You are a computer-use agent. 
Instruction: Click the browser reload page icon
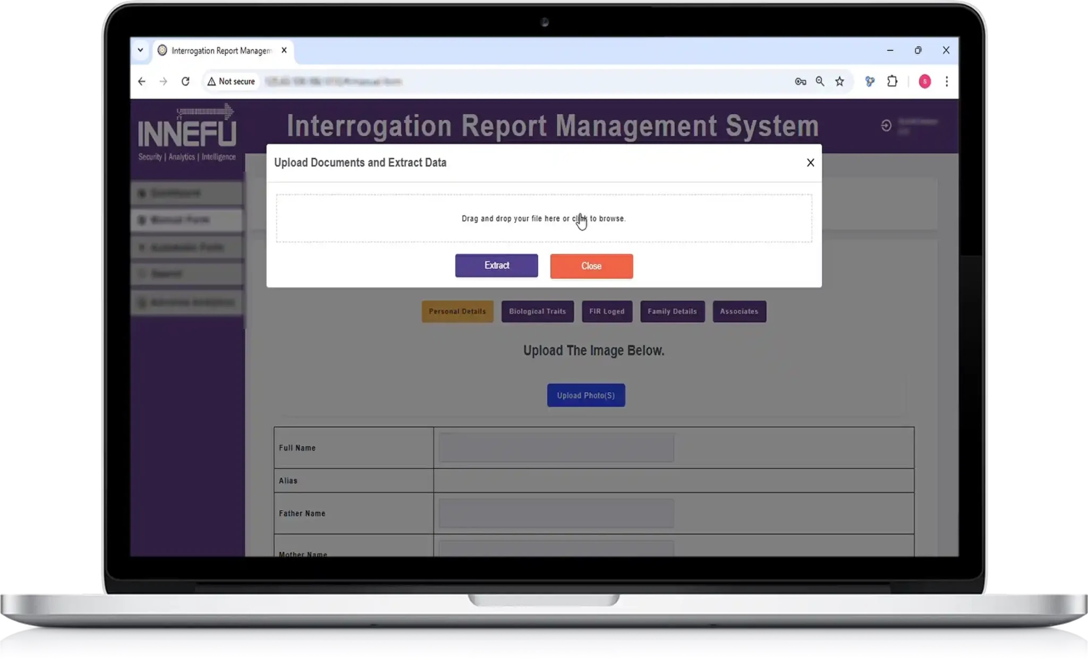pos(185,81)
